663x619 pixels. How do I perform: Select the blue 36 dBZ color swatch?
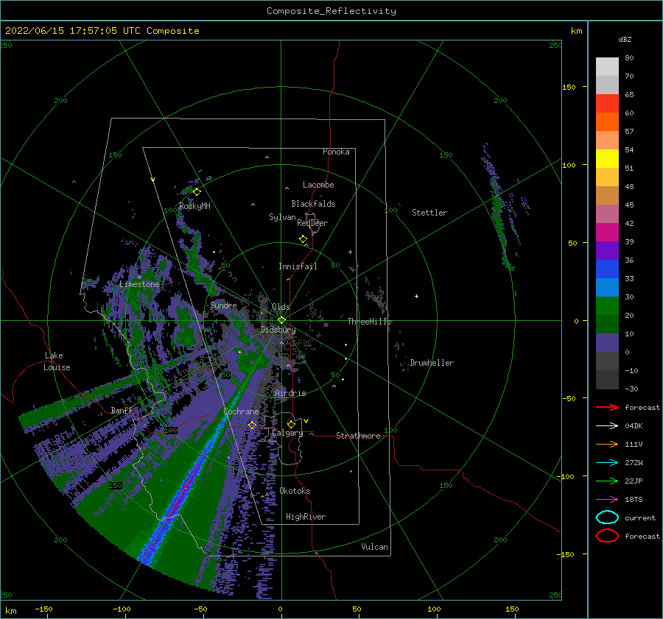(x=607, y=269)
